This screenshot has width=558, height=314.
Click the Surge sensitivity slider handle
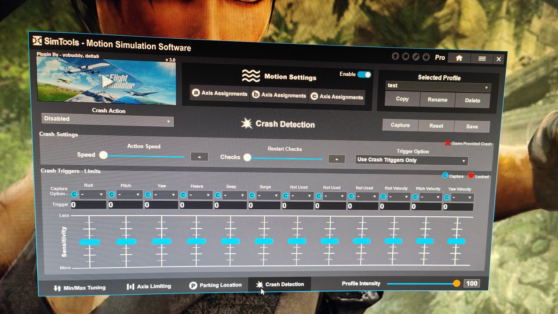[264, 241]
